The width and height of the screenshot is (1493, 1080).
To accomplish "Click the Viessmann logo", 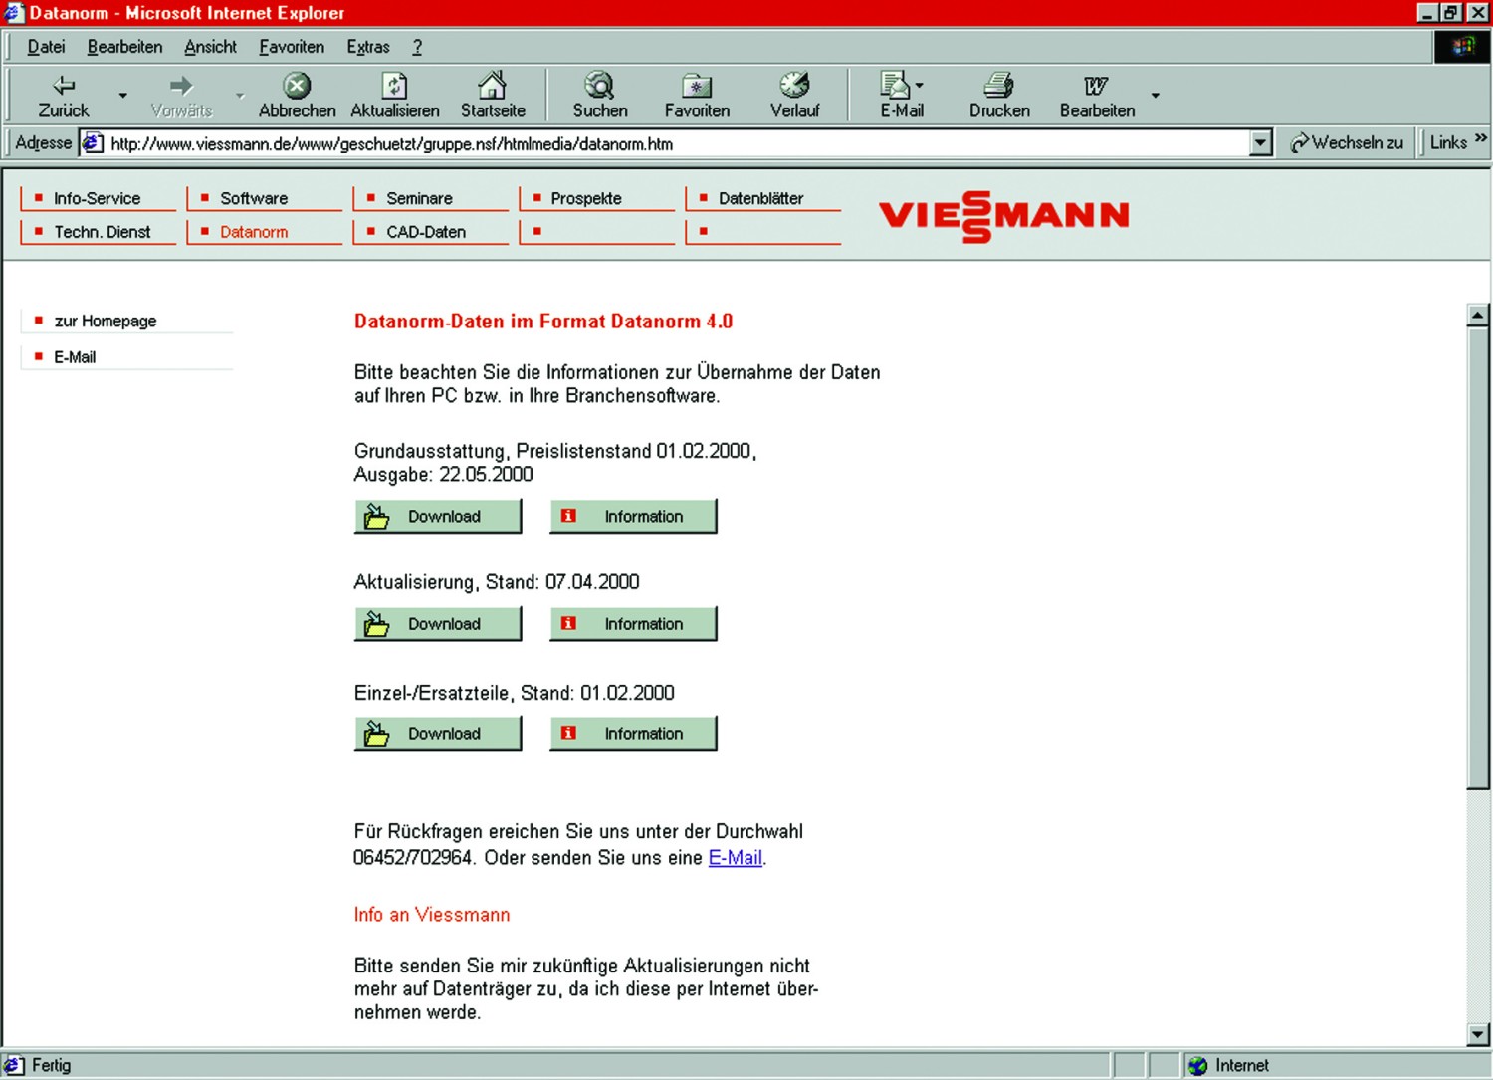I will (1003, 216).
